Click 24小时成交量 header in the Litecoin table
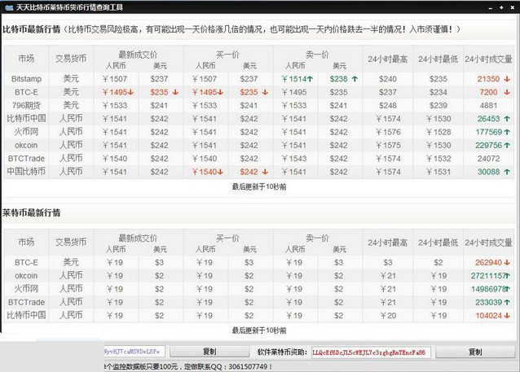Viewport: 520px width, 372px height. click(488, 243)
